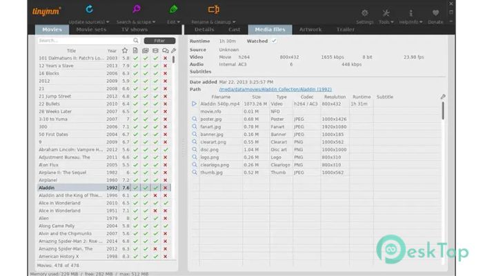Select the movie "Alien"
The height and width of the screenshot is (276, 483).
click(103, 218)
